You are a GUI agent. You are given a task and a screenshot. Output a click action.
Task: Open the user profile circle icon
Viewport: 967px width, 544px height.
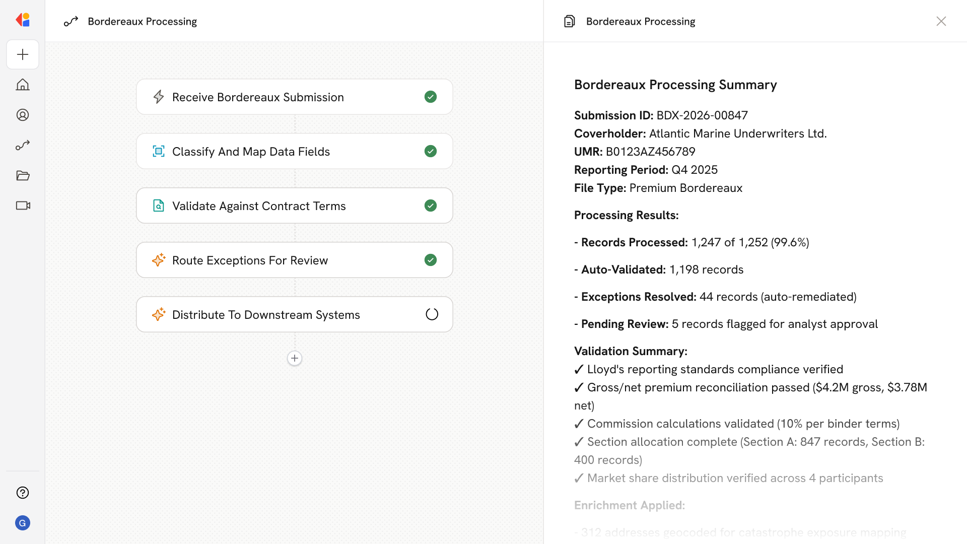point(23,115)
